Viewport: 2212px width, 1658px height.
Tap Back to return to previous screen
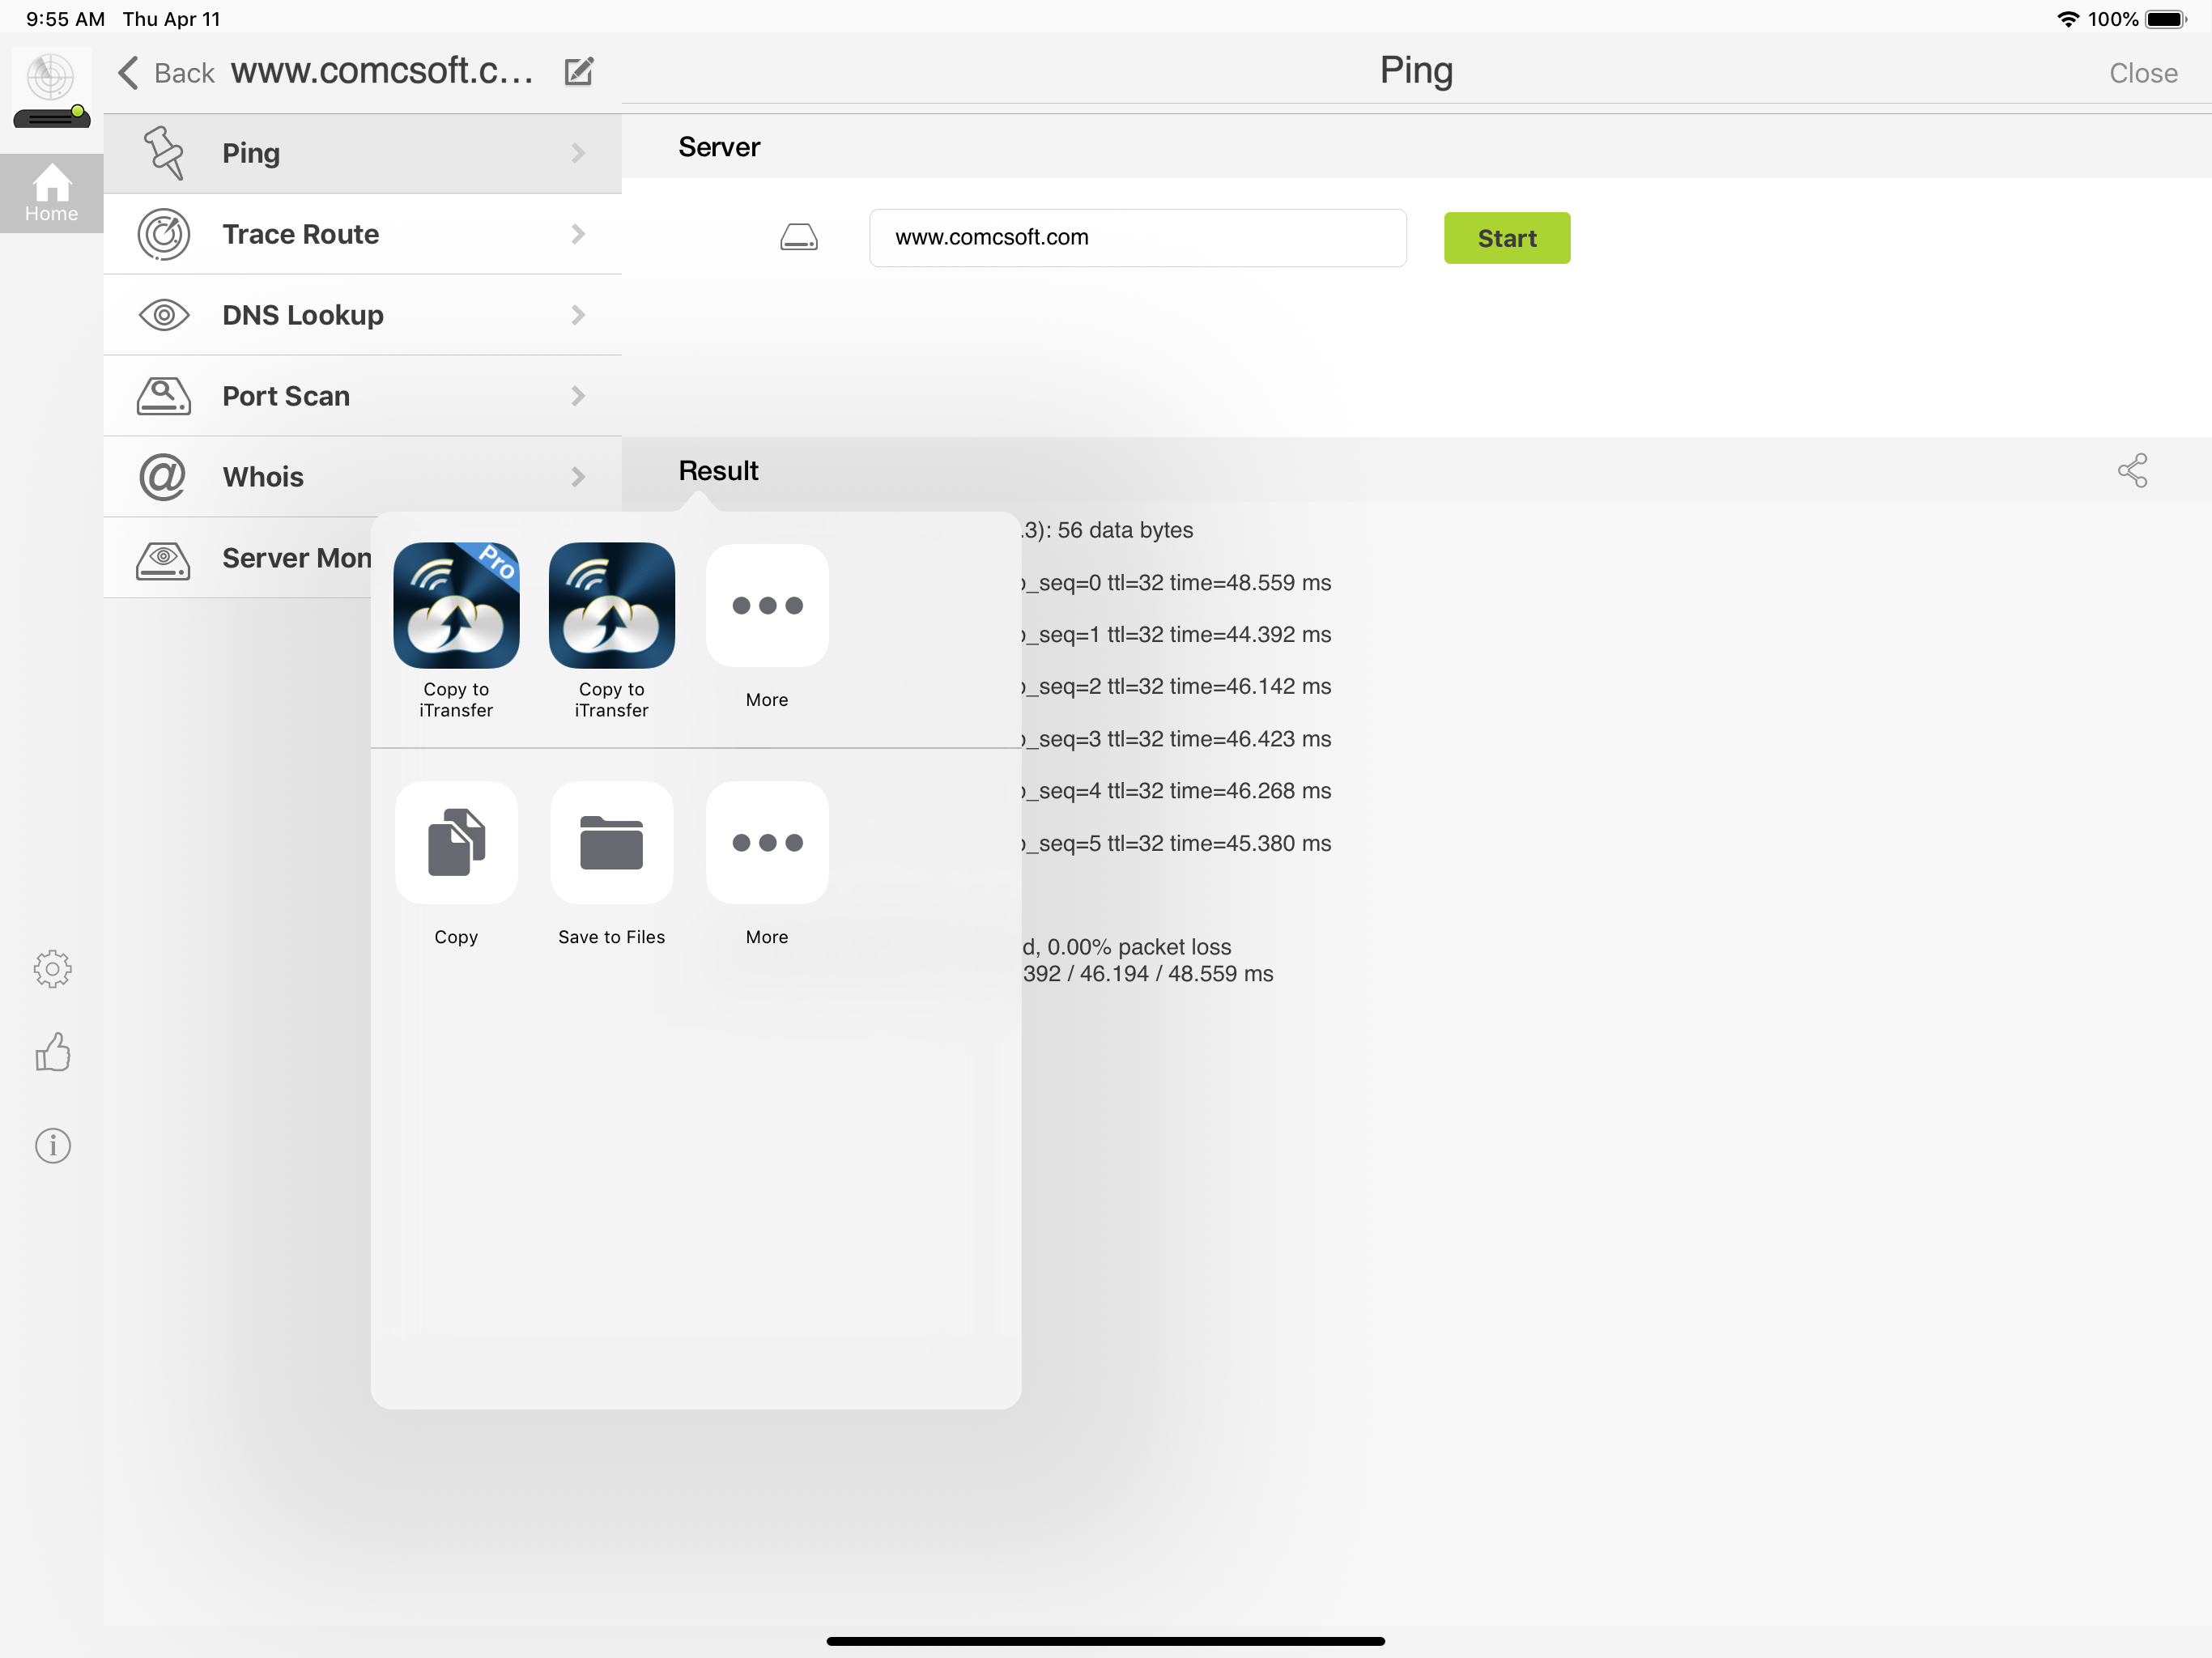coord(165,71)
